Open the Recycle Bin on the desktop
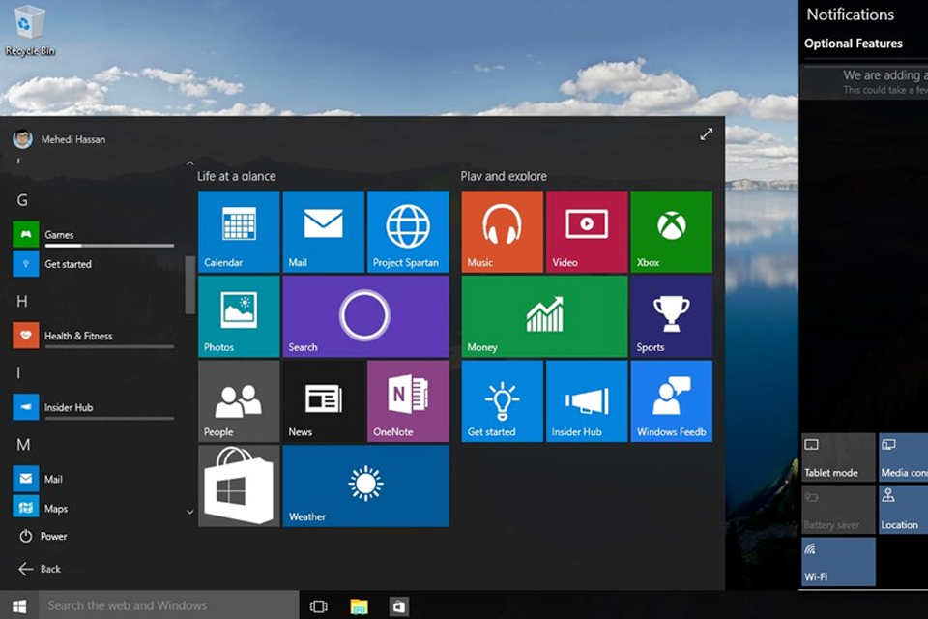Image resolution: width=928 pixels, height=619 pixels. [30, 30]
